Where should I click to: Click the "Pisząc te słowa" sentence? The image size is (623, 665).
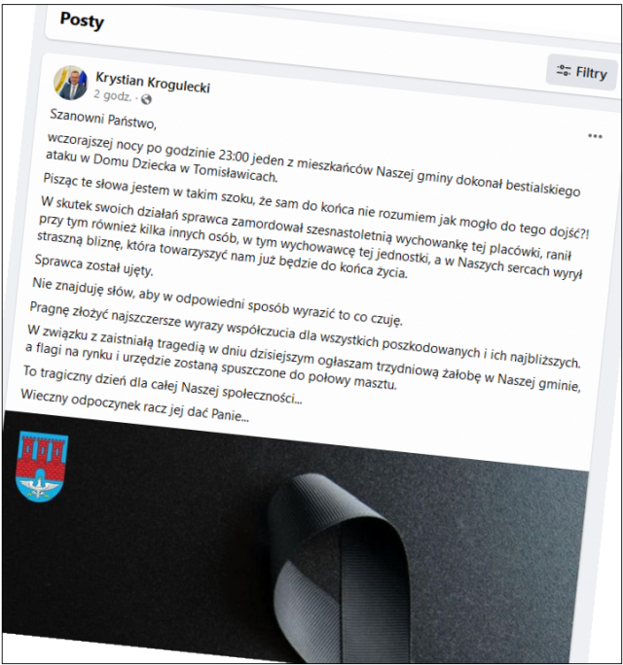316,205
